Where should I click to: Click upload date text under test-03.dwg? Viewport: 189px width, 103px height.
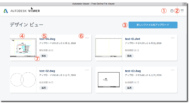click(x=143, y=75)
